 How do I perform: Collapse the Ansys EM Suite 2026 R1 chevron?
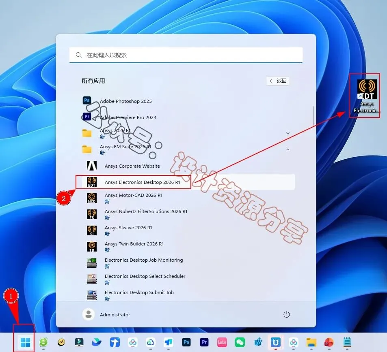point(288,149)
